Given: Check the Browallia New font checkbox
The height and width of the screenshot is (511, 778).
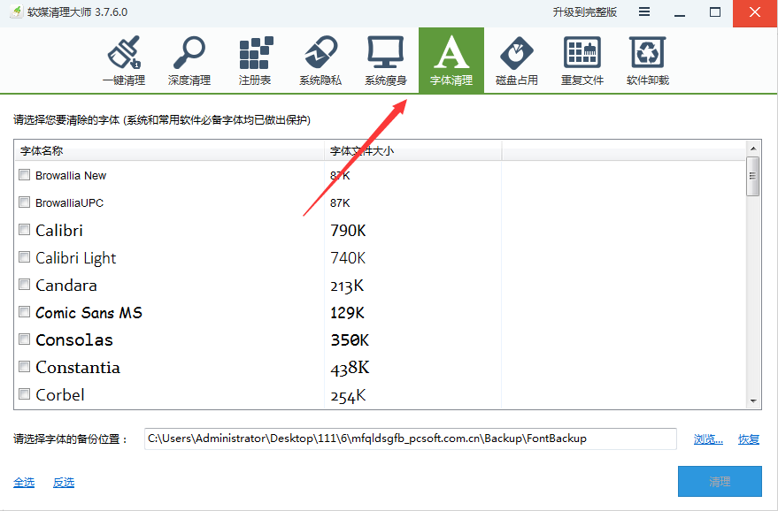Looking at the screenshot, I should pos(24,175).
